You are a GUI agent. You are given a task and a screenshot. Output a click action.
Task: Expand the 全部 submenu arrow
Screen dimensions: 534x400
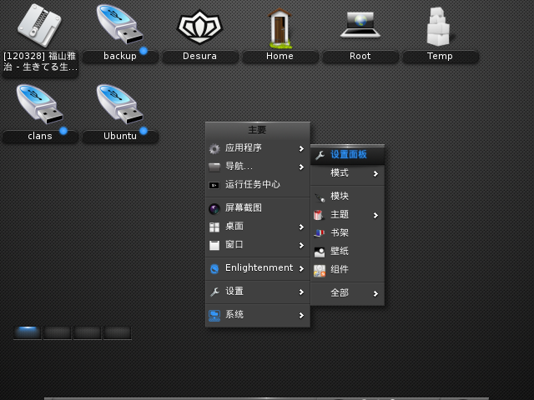[x=375, y=293]
